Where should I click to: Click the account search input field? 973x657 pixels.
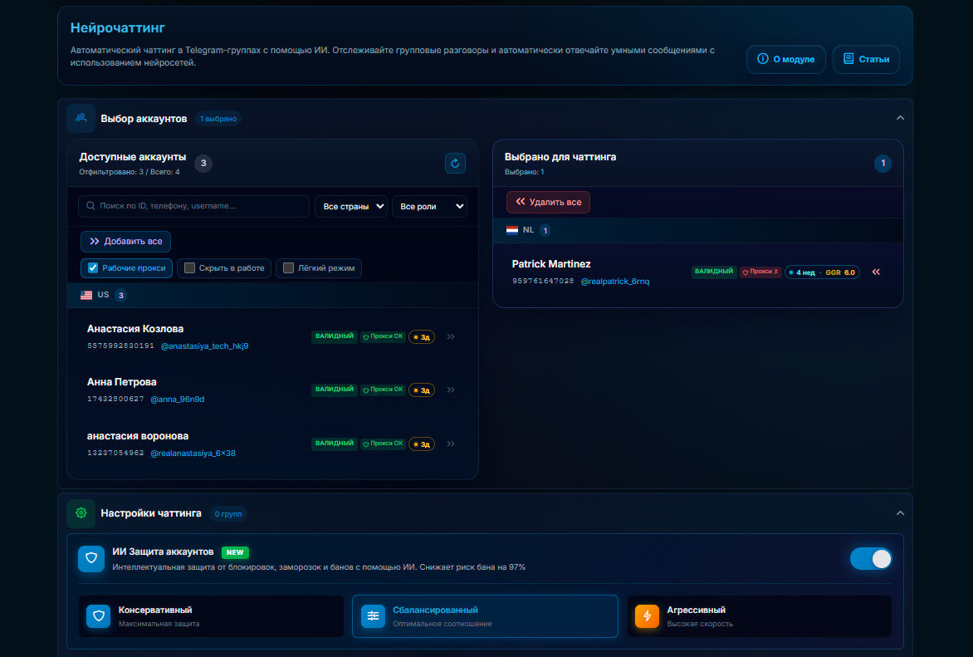point(193,206)
